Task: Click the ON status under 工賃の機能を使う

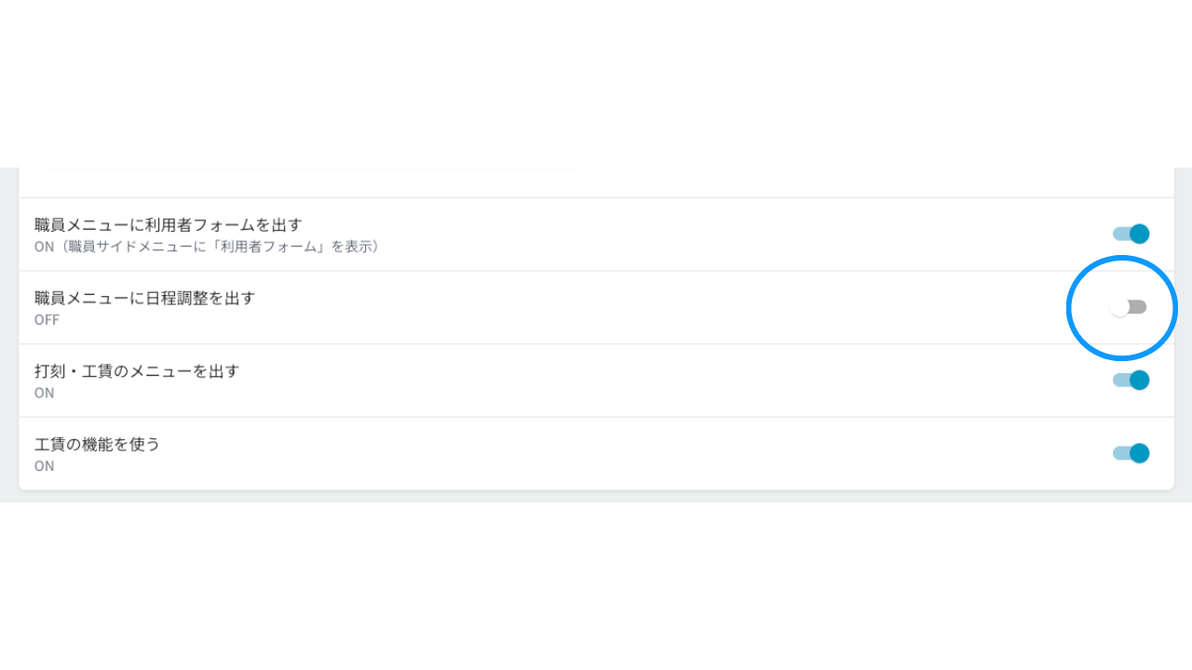Action: (x=45, y=465)
